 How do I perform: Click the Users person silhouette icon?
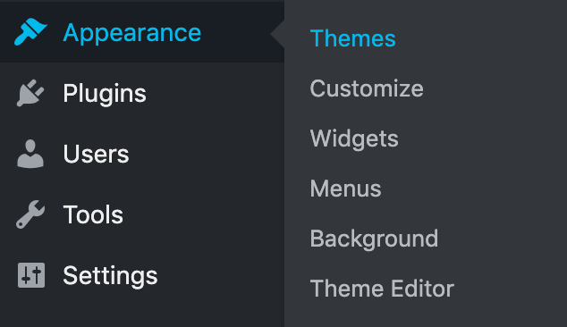(x=30, y=154)
